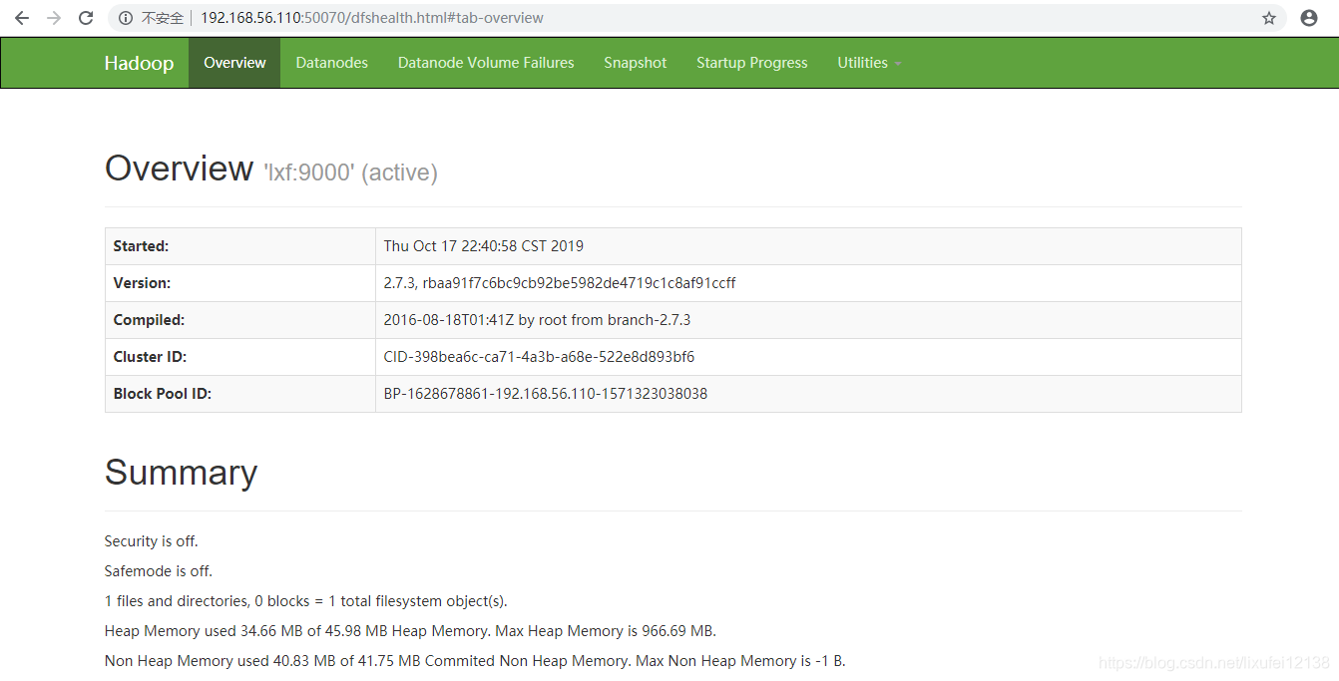The image size is (1339, 681).
Task: Expand the Utilities dropdown menu
Action: pos(869,63)
